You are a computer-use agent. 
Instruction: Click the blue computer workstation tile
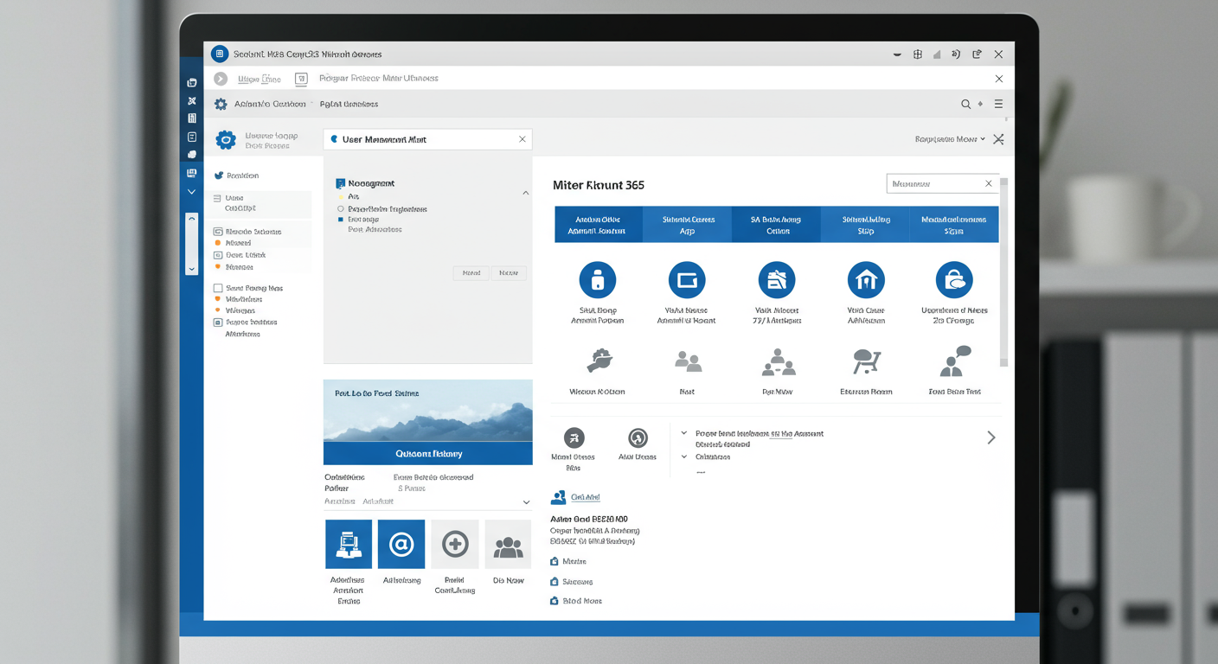click(x=349, y=544)
